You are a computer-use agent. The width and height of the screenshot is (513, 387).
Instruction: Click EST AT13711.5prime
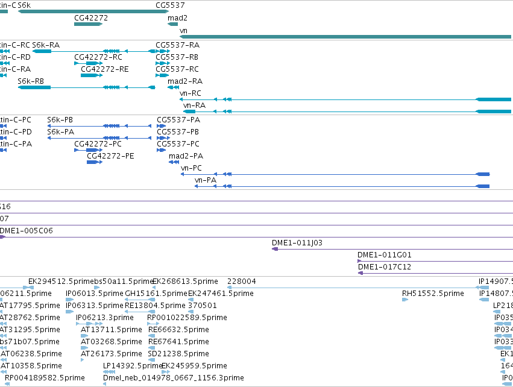84,336
